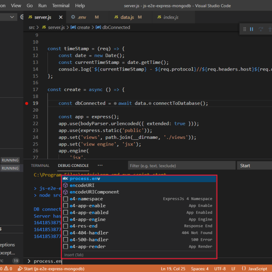This screenshot has width=272, height=272.
Task: Open the panel's more views ellipsis
Action: pyautogui.click(x=100, y=165)
